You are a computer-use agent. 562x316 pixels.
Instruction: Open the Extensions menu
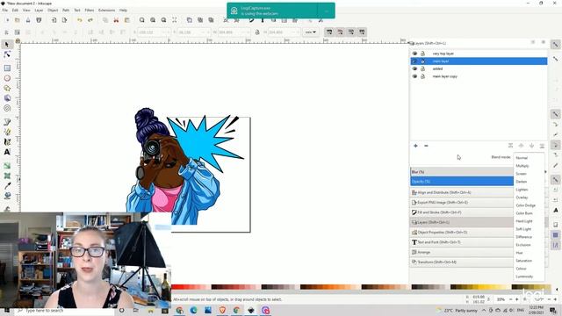click(x=106, y=11)
